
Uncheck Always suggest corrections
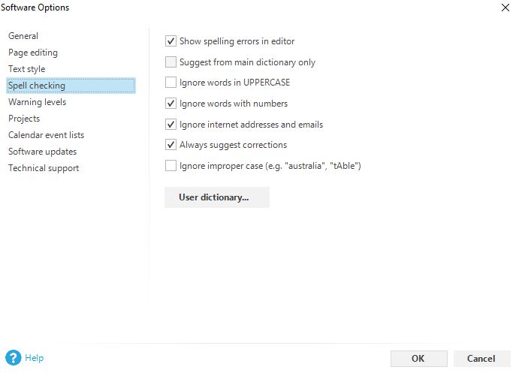pos(170,145)
